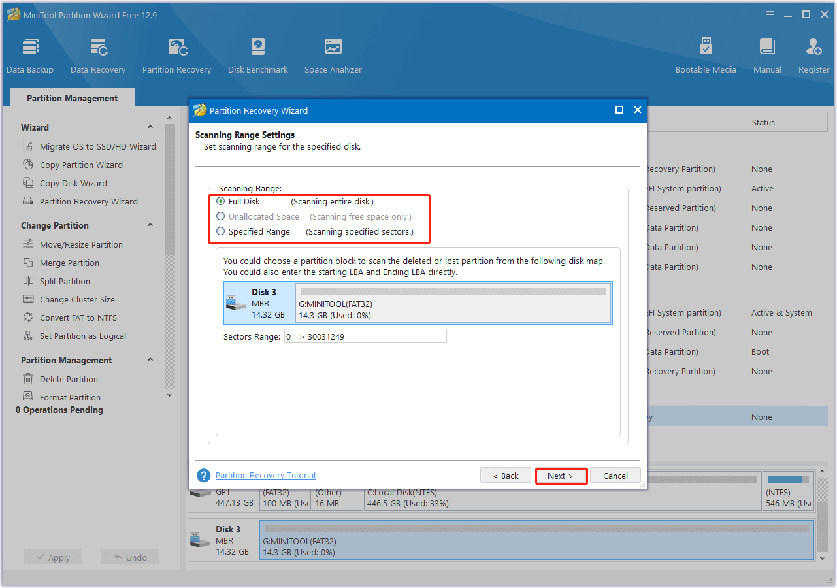
Task: Collapse the Partition Management section
Action: coord(150,359)
